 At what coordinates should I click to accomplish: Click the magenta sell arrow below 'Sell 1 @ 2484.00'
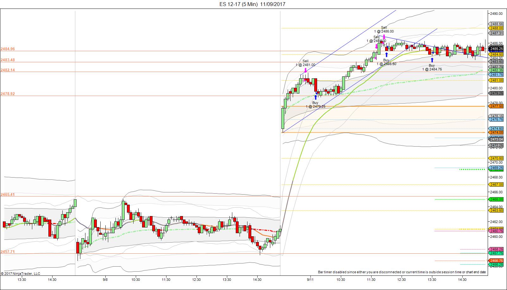pyautogui.click(x=376, y=46)
